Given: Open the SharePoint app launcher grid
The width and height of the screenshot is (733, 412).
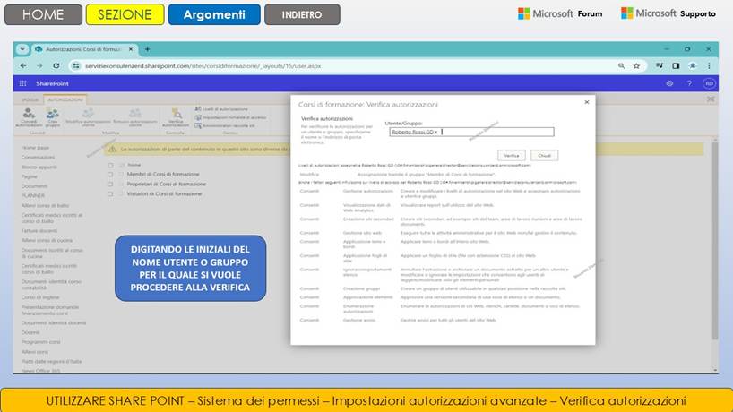Looking at the screenshot, I should 22,83.
